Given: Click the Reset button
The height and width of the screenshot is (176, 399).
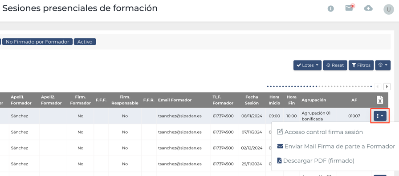Looking at the screenshot, I should (335, 65).
